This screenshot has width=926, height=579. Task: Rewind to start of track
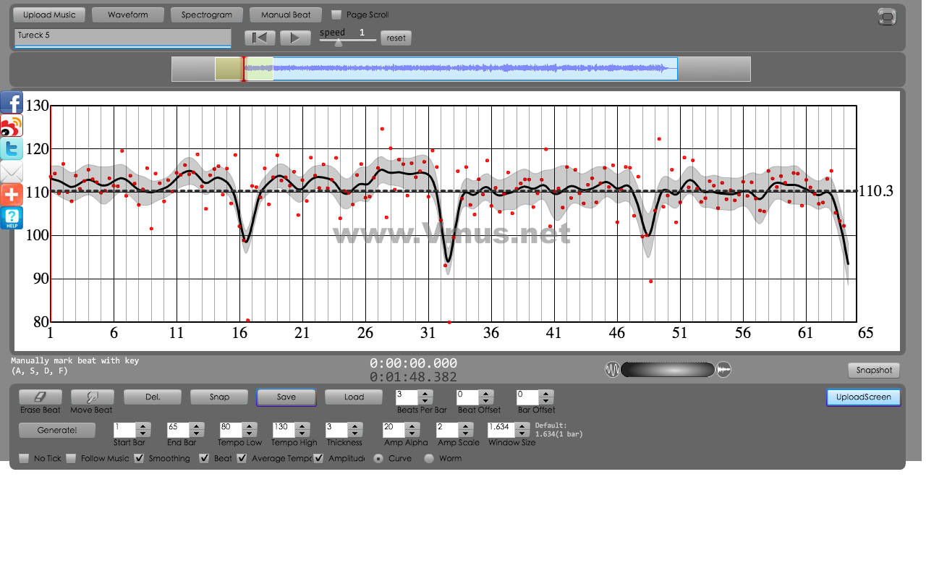click(260, 38)
